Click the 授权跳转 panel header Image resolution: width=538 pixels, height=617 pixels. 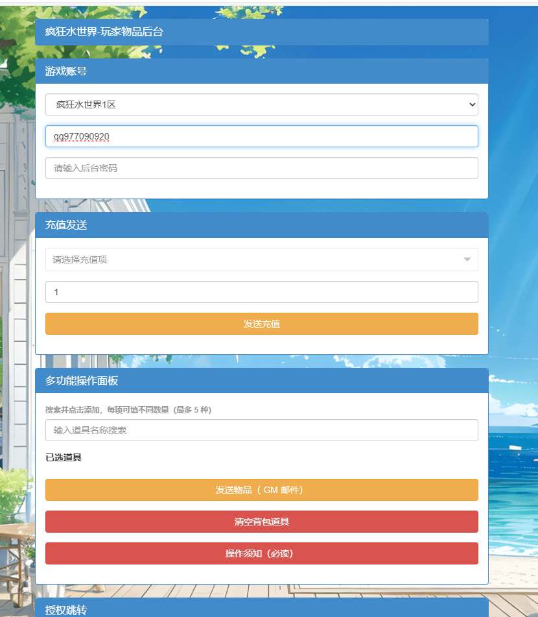pos(261,608)
